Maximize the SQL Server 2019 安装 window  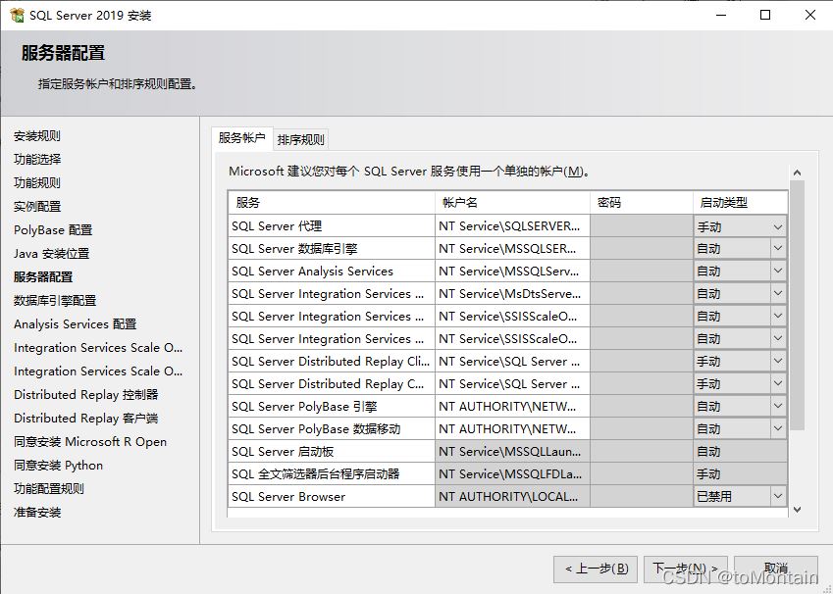tap(765, 15)
